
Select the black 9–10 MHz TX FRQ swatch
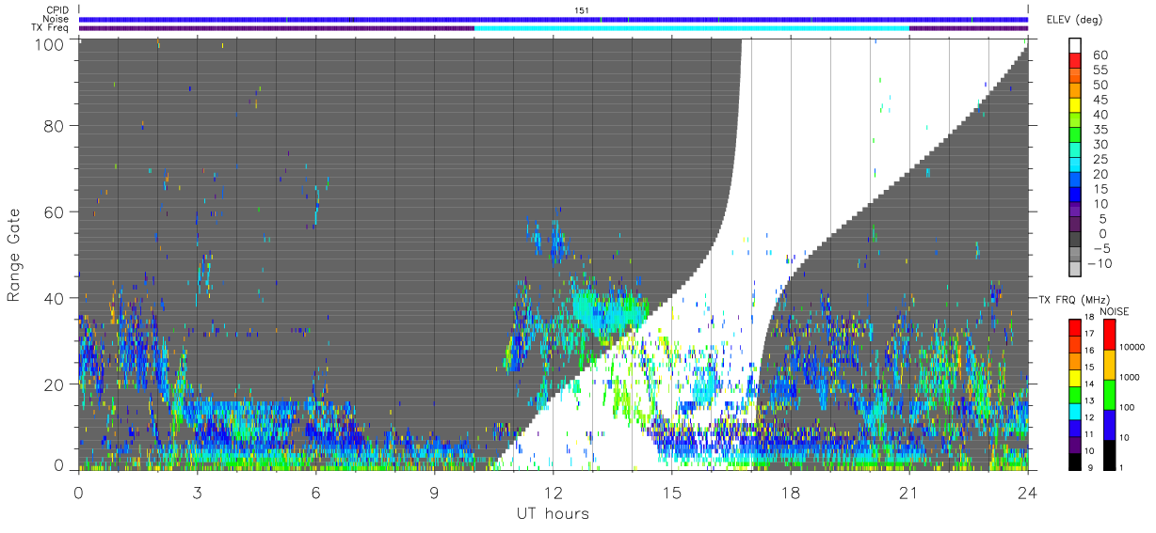(x=1075, y=461)
